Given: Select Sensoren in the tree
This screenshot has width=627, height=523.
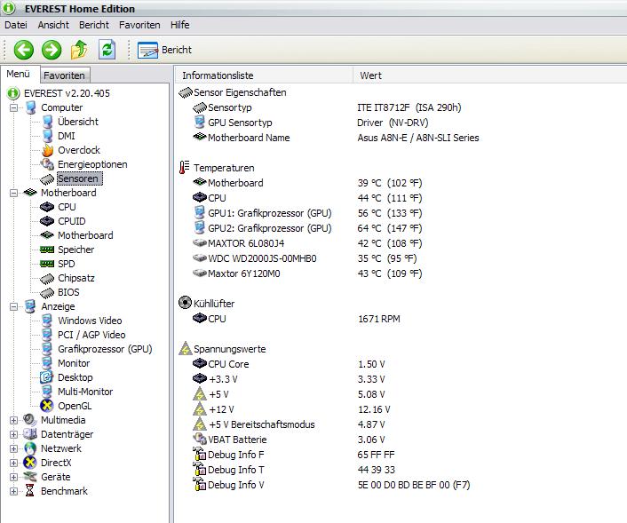Looking at the screenshot, I should [x=80, y=178].
